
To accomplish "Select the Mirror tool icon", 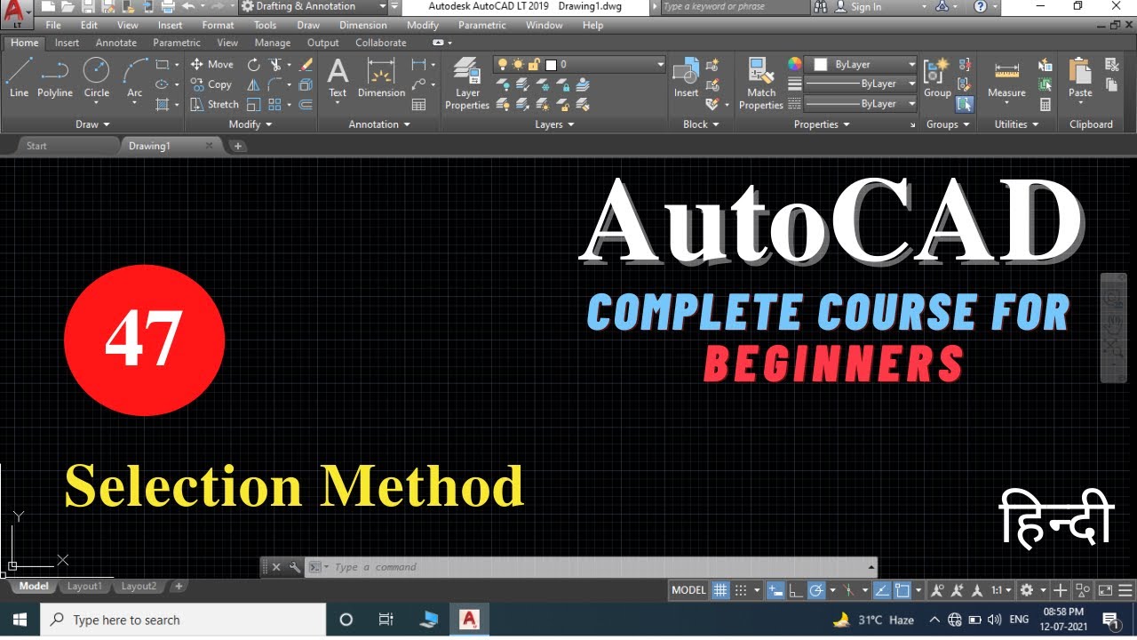I will coord(253,84).
